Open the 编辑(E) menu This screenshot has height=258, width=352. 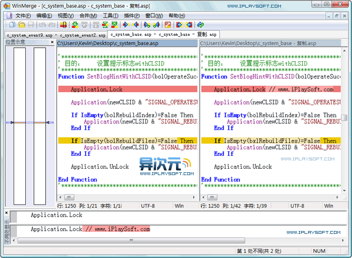point(44,16)
